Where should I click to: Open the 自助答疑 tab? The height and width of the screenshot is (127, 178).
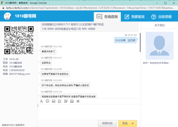162,17
